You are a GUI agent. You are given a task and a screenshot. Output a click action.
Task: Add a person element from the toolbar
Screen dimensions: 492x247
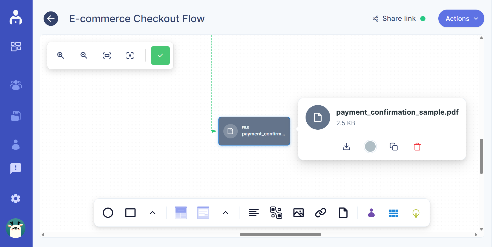click(x=371, y=213)
